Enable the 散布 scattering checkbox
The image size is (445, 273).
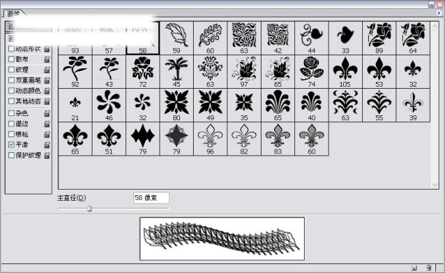(12, 59)
